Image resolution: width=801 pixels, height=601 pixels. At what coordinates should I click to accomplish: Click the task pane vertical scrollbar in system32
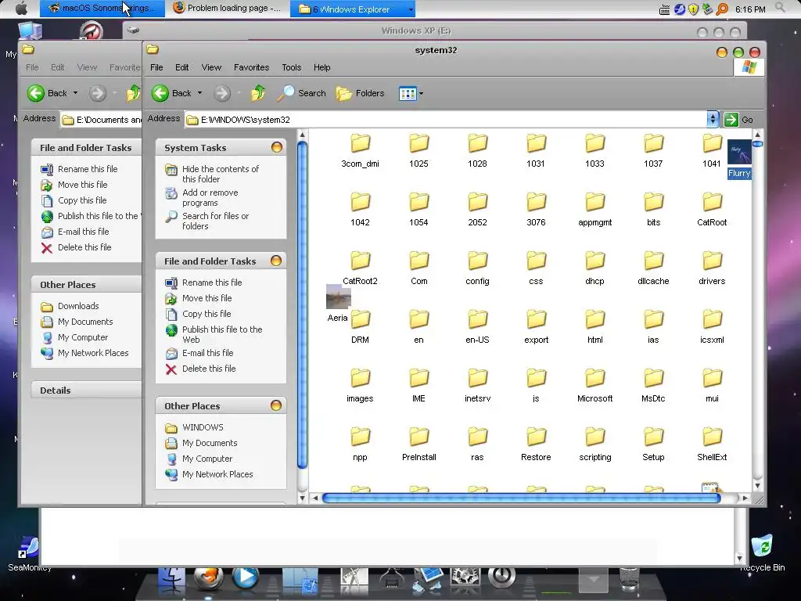[302, 304]
